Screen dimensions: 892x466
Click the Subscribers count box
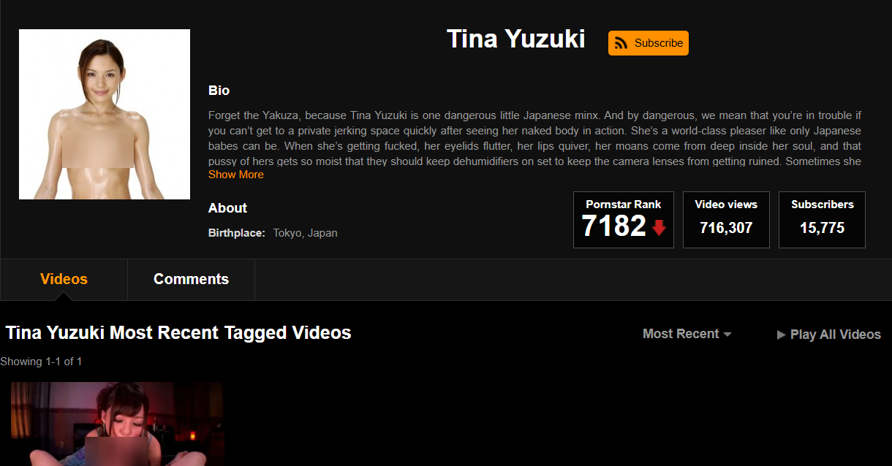pyautogui.click(x=823, y=220)
